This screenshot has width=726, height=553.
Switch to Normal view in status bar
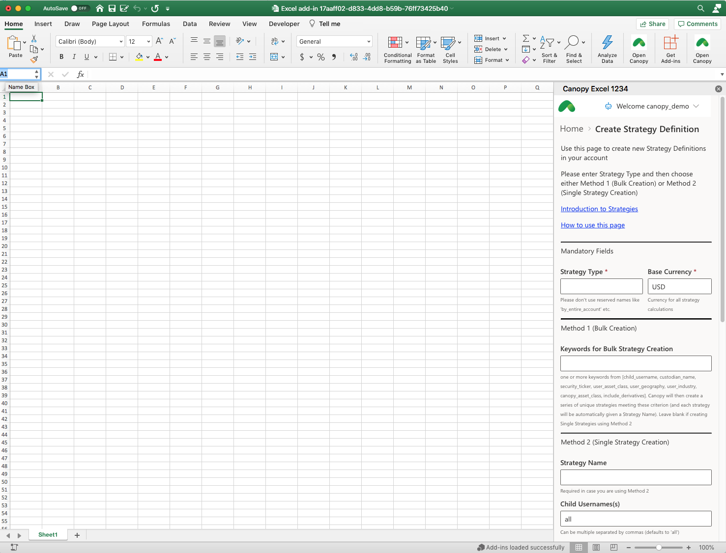(579, 547)
